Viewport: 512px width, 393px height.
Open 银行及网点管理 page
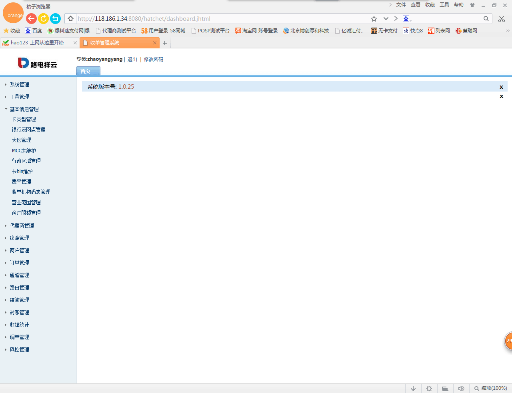(29, 130)
